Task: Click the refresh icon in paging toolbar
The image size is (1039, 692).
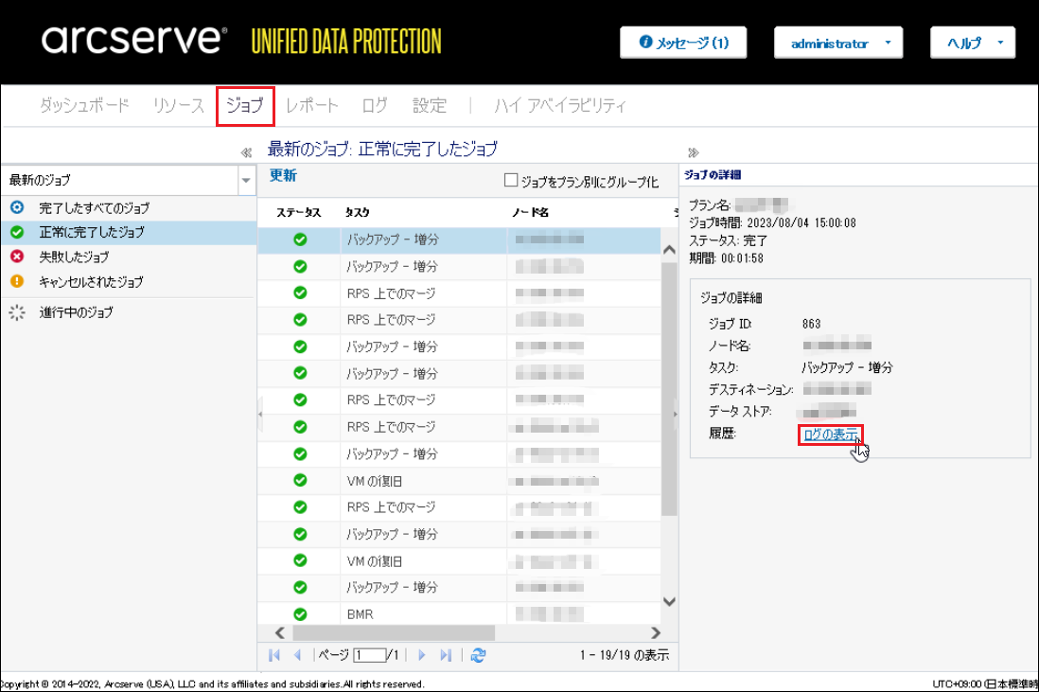Action: coord(478,655)
